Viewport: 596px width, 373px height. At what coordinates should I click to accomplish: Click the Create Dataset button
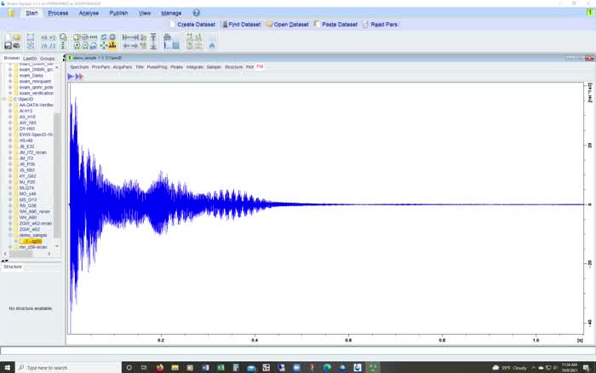pyautogui.click(x=192, y=25)
